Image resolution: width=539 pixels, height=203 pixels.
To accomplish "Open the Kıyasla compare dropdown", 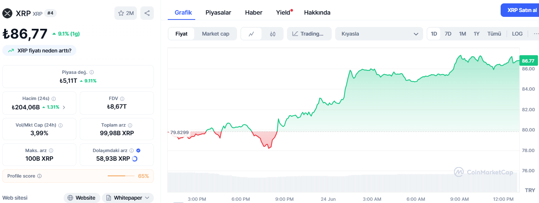I will 379,34.
